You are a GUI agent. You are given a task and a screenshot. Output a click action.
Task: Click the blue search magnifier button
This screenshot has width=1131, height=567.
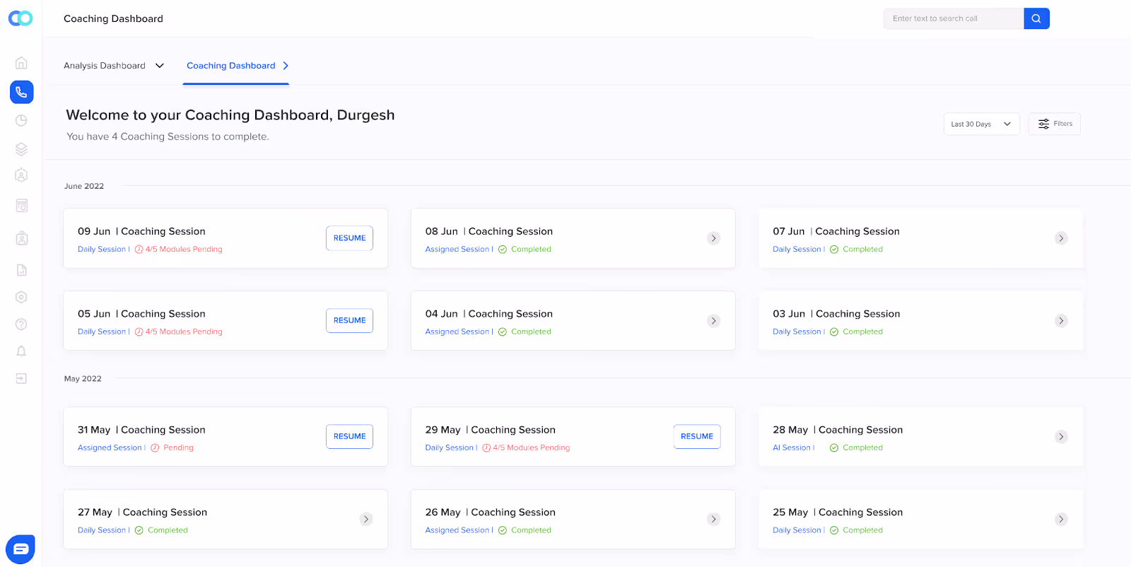click(x=1036, y=18)
